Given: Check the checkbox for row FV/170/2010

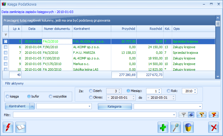Looking at the screenshot, I should [6, 64].
